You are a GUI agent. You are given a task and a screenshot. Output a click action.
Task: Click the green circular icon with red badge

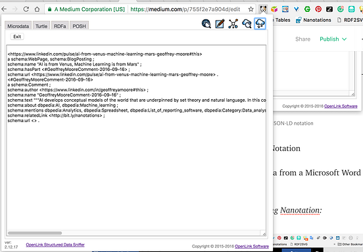point(341,9)
